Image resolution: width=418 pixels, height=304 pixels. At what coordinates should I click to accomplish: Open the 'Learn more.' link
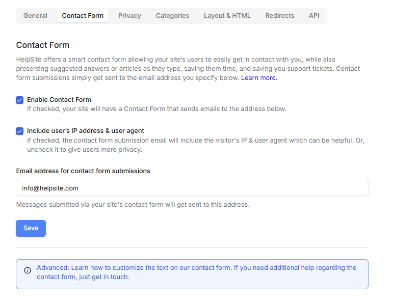coord(259,78)
